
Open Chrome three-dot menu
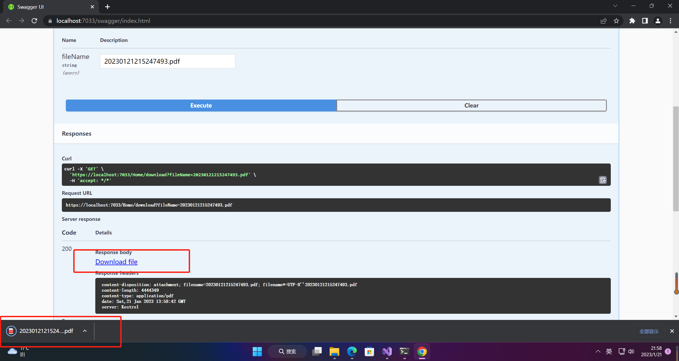point(671,21)
